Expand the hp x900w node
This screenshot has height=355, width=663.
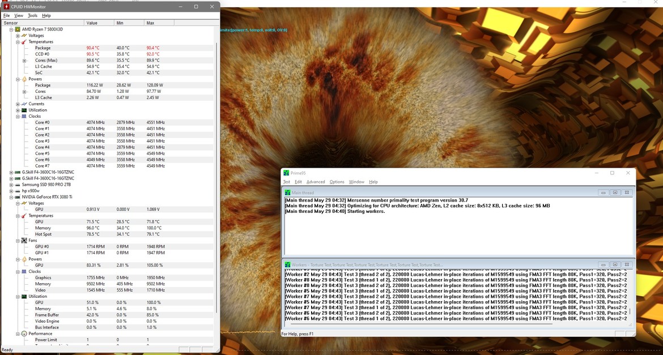pos(11,191)
